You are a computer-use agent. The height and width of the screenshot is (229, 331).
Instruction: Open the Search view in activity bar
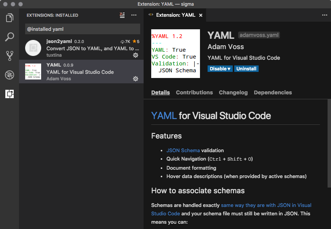(10, 37)
